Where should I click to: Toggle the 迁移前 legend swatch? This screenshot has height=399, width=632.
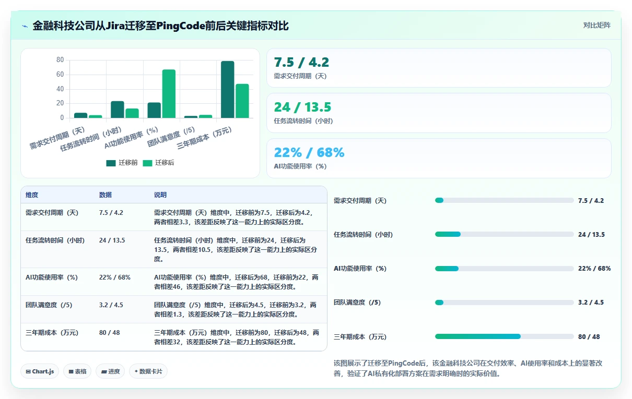point(111,163)
